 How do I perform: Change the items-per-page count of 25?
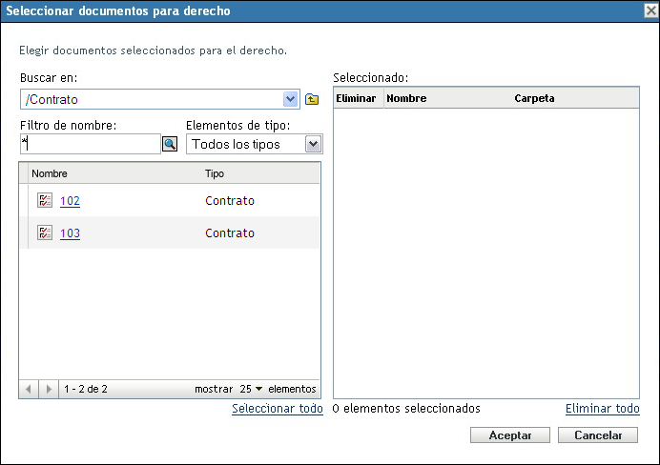pos(252,389)
